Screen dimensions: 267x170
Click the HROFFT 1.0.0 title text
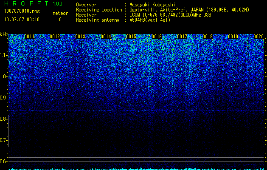pos(34,3)
